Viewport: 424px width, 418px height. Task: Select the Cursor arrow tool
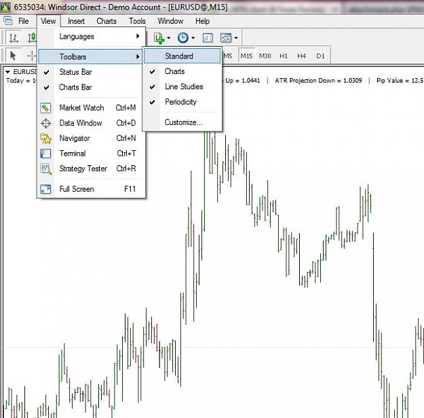[x=13, y=56]
